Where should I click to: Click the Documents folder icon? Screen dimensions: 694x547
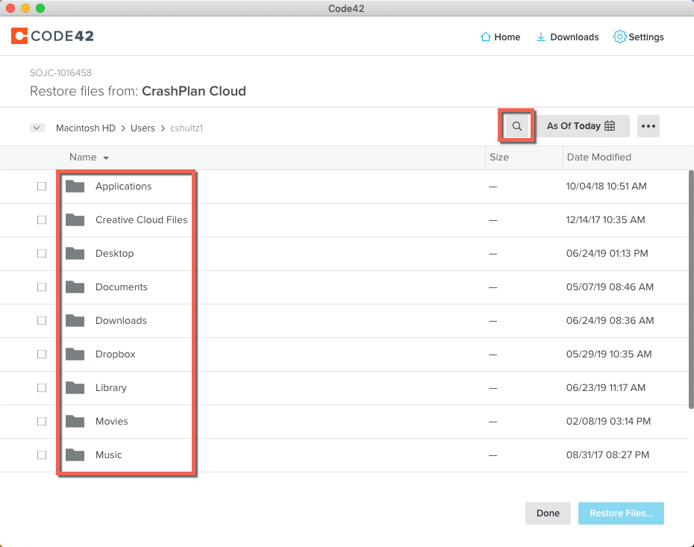[75, 287]
